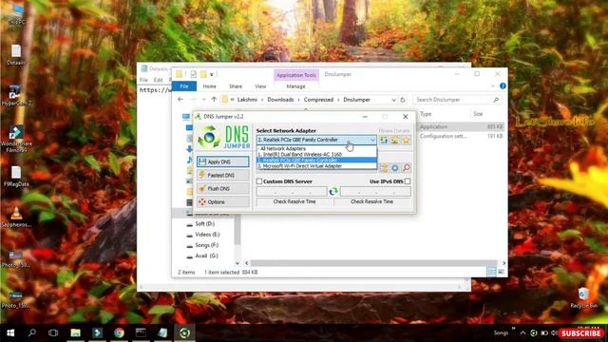Click the DNS Jumper taskbar icon
The image size is (608, 342).
(x=184, y=333)
